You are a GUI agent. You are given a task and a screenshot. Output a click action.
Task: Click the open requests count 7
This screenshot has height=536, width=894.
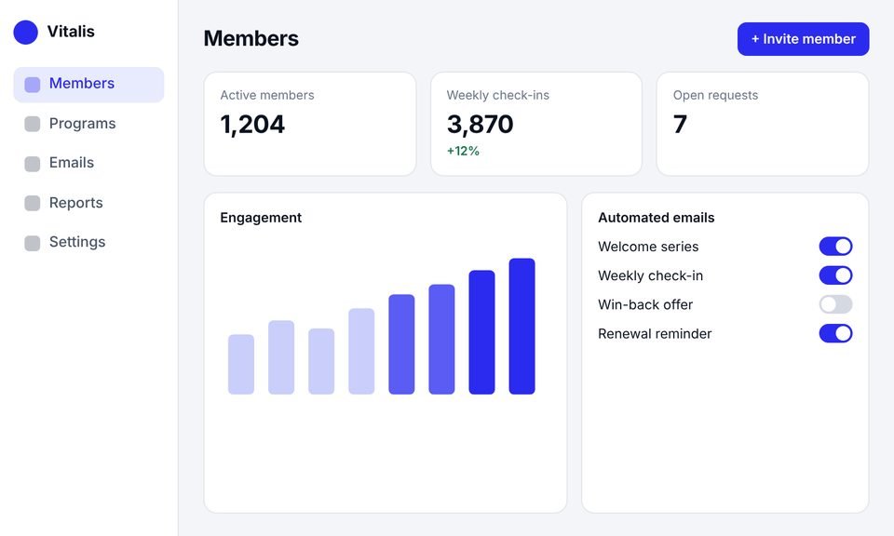click(x=680, y=124)
